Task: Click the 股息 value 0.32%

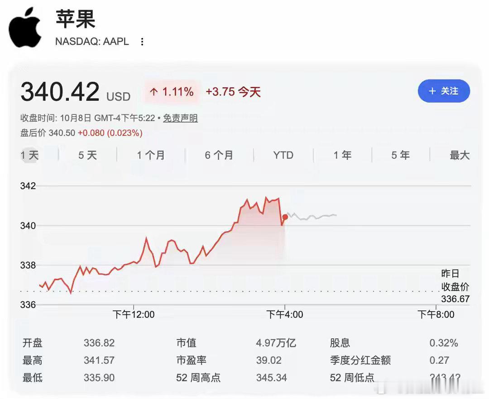Action: pos(443,343)
